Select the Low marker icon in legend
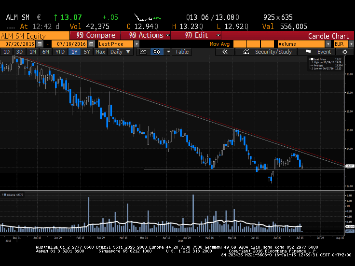The height and width of the screenshot is (266, 355). tap(312, 68)
